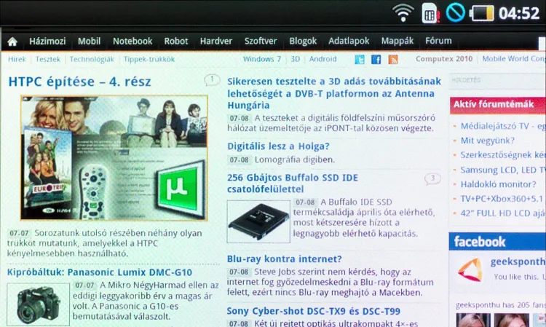This screenshot has width=546, height=327.
Task: Open the HTPC article EuroTrip image
Action: (114, 158)
